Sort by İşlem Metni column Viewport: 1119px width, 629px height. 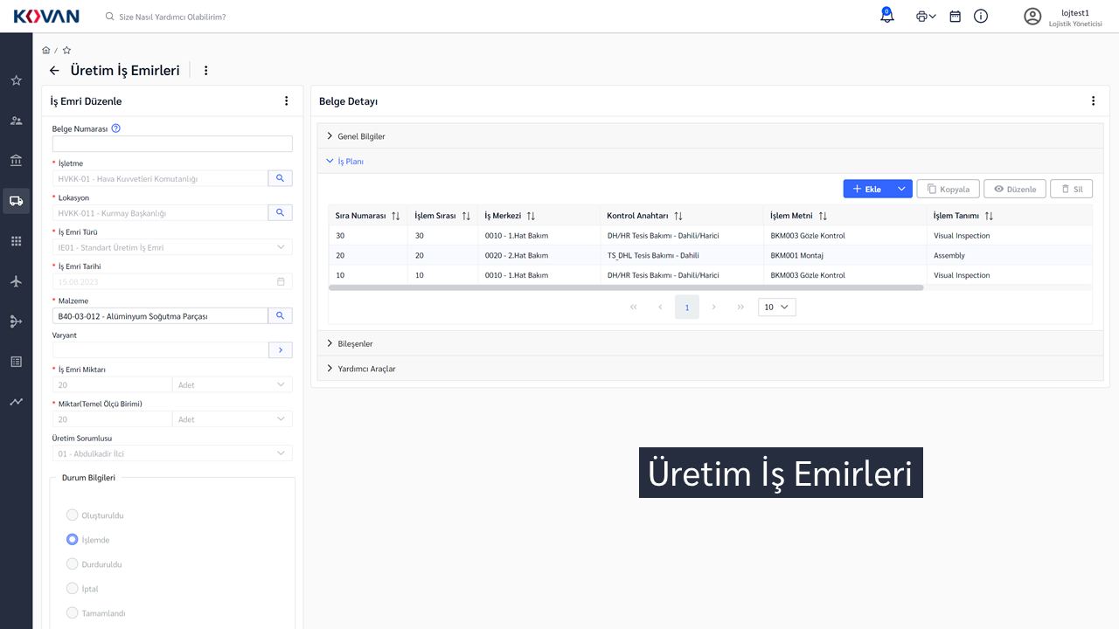(x=823, y=216)
